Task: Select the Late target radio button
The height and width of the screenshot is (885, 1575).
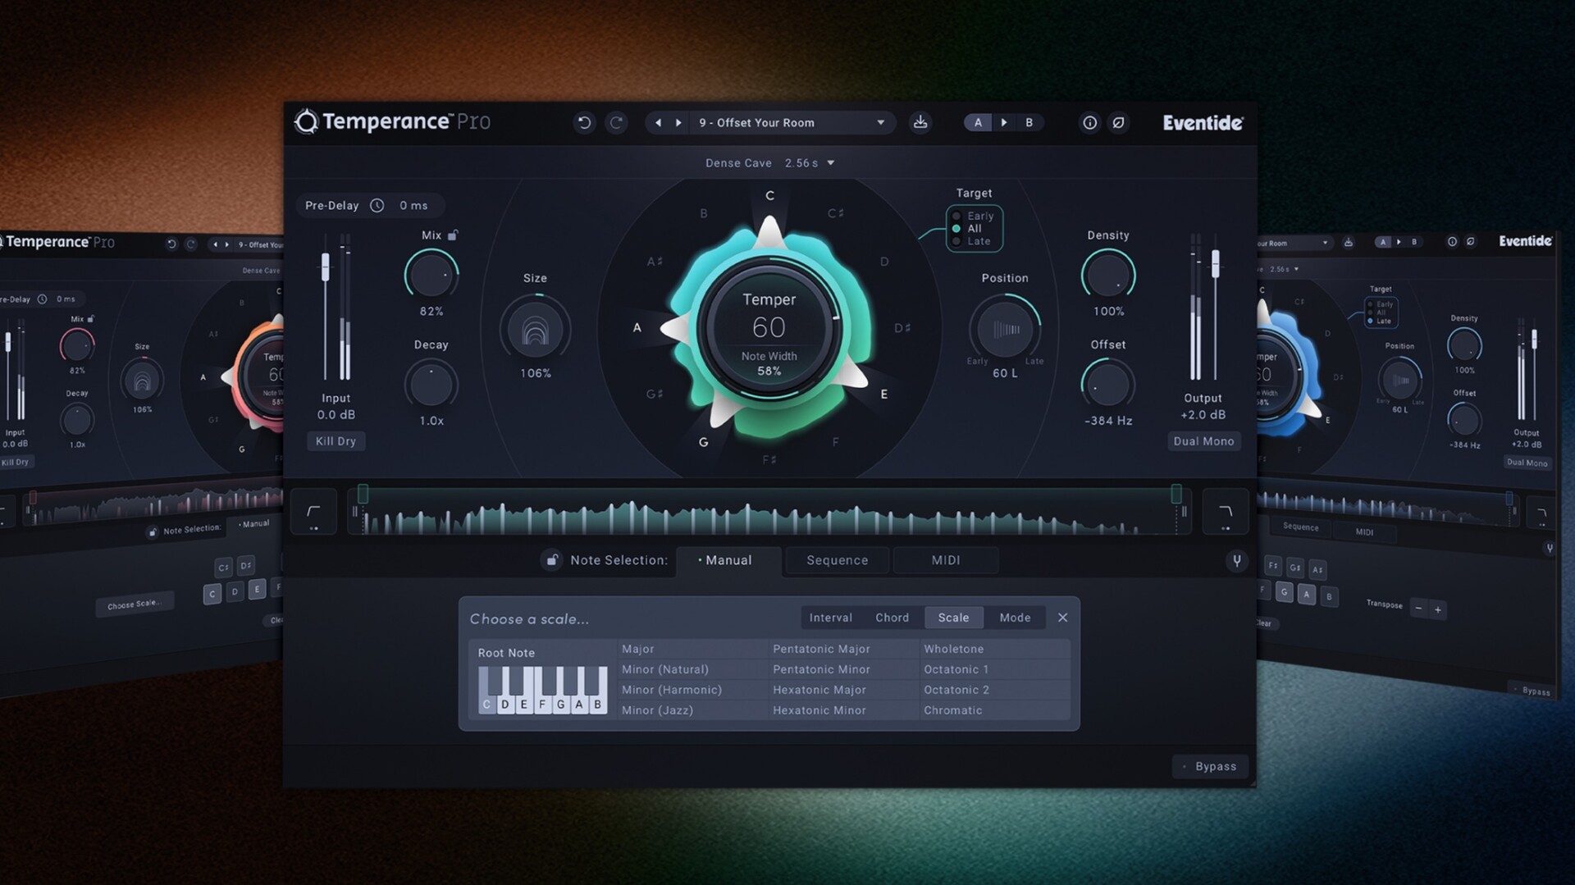Action: [x=958, y=239]
